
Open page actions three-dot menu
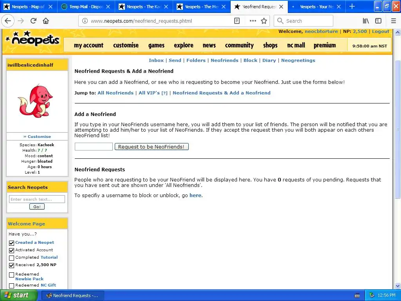(x=253, y=21)
